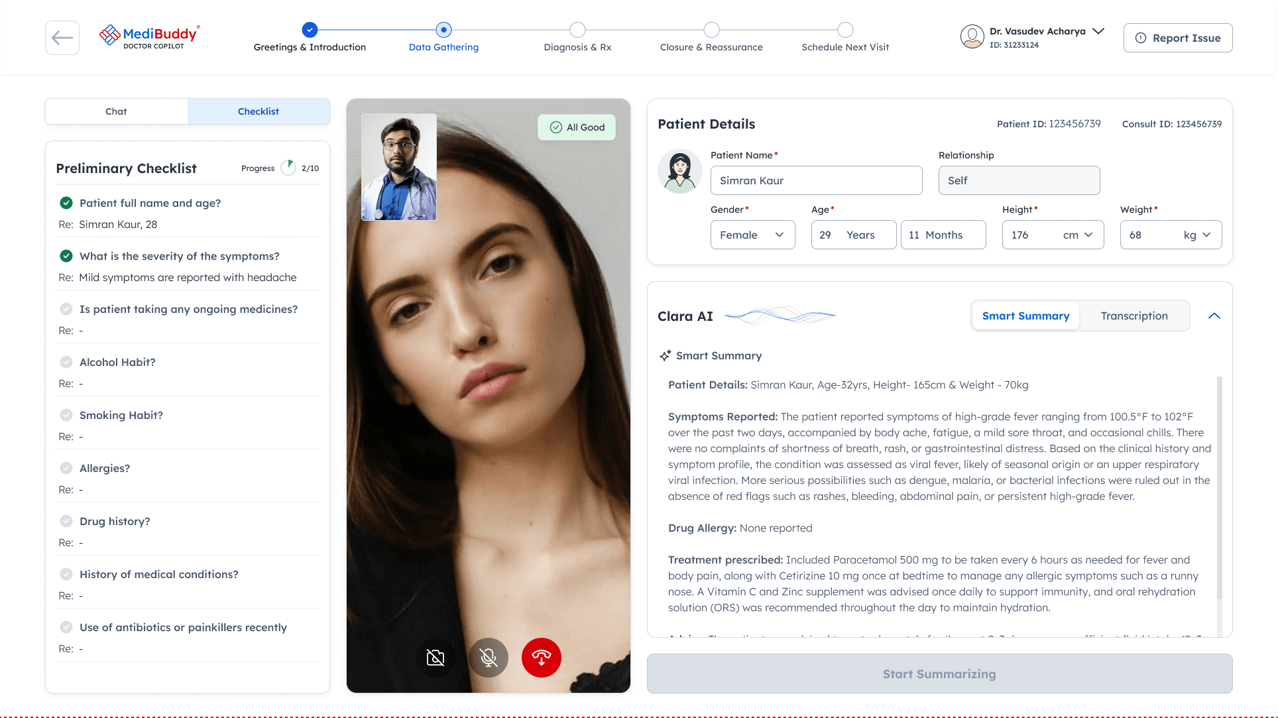Collapse the Clara AI panel
Image resolution: width=1278 pixels, height=718 pixels.
pyautogui.click(x=1214, y=316)
